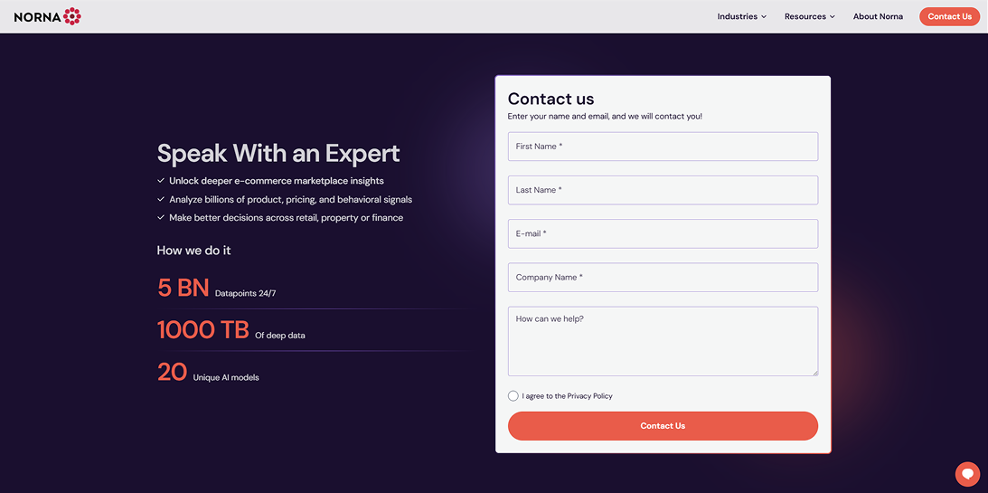Image resolution: width=988 pixels, height=493 pixels.
Task: Focus the Last Name field
Action: [x=663, y=190]
